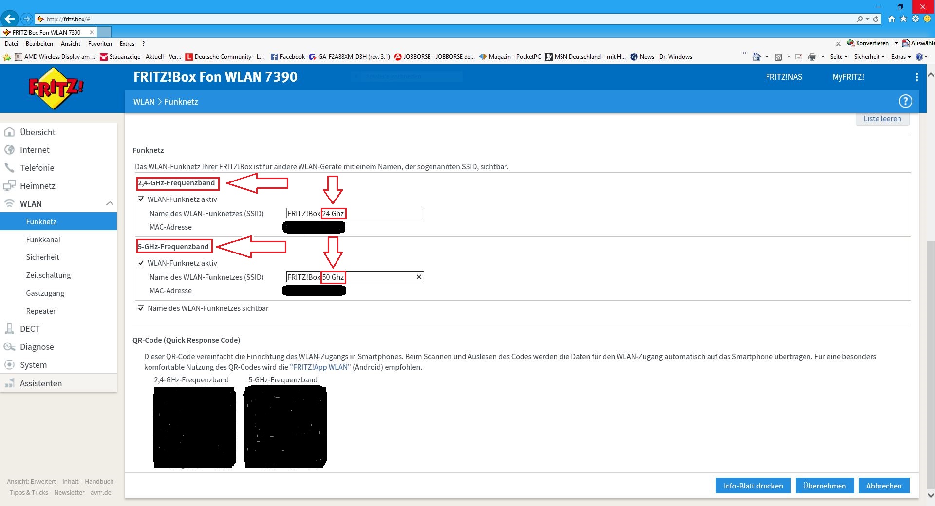
Task: Toggle Name des WLAN-Funknetzes sichtbar checkbox
Action: (141, 308)
